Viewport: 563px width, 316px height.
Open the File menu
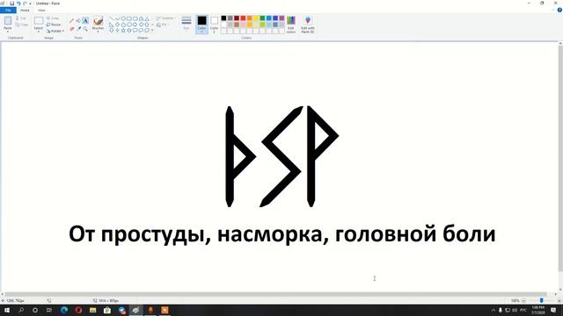point(8,10)
